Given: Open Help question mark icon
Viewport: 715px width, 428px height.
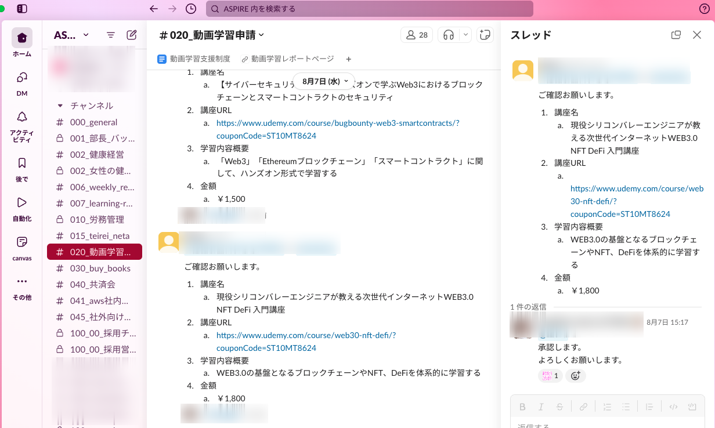Looking at the screenshot, I should (705, 9).
